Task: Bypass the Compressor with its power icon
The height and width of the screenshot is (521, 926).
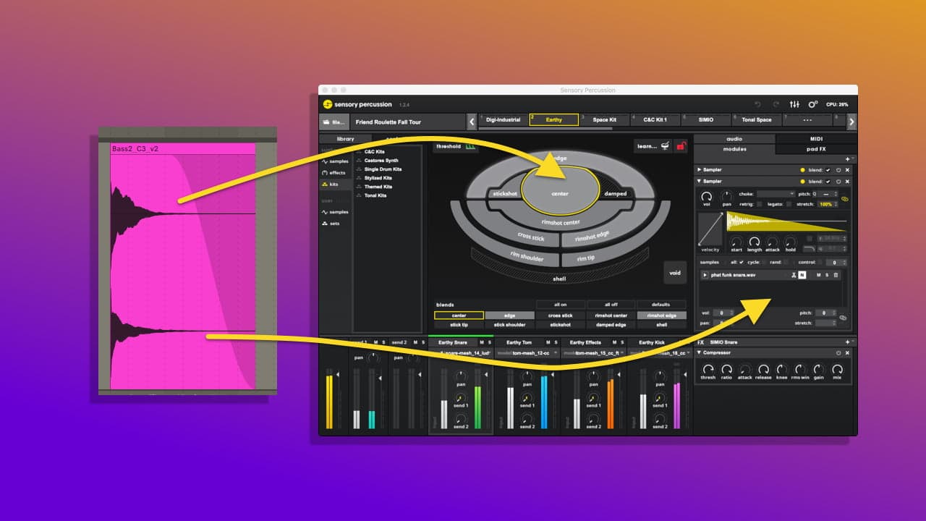Action: [838, 353]
